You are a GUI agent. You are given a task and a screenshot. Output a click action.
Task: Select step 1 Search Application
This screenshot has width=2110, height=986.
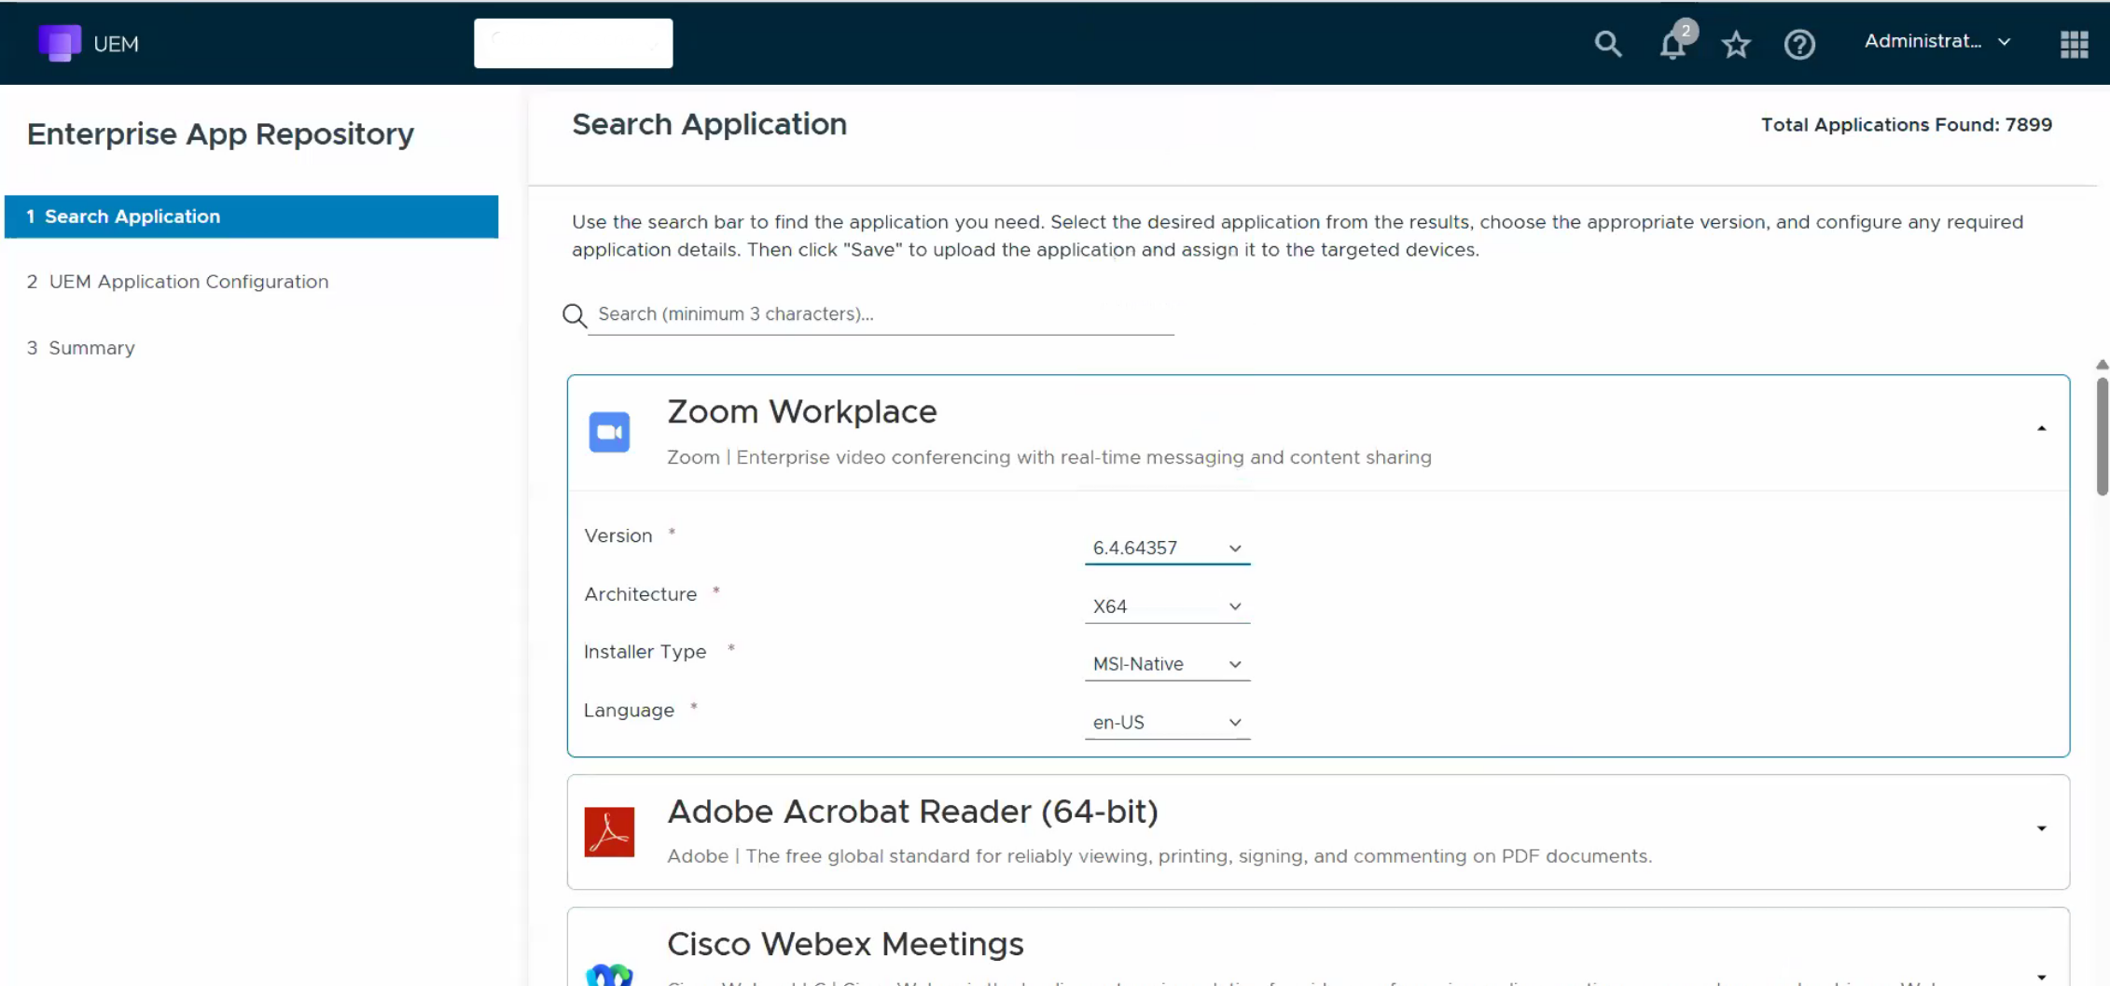(251, 216)
